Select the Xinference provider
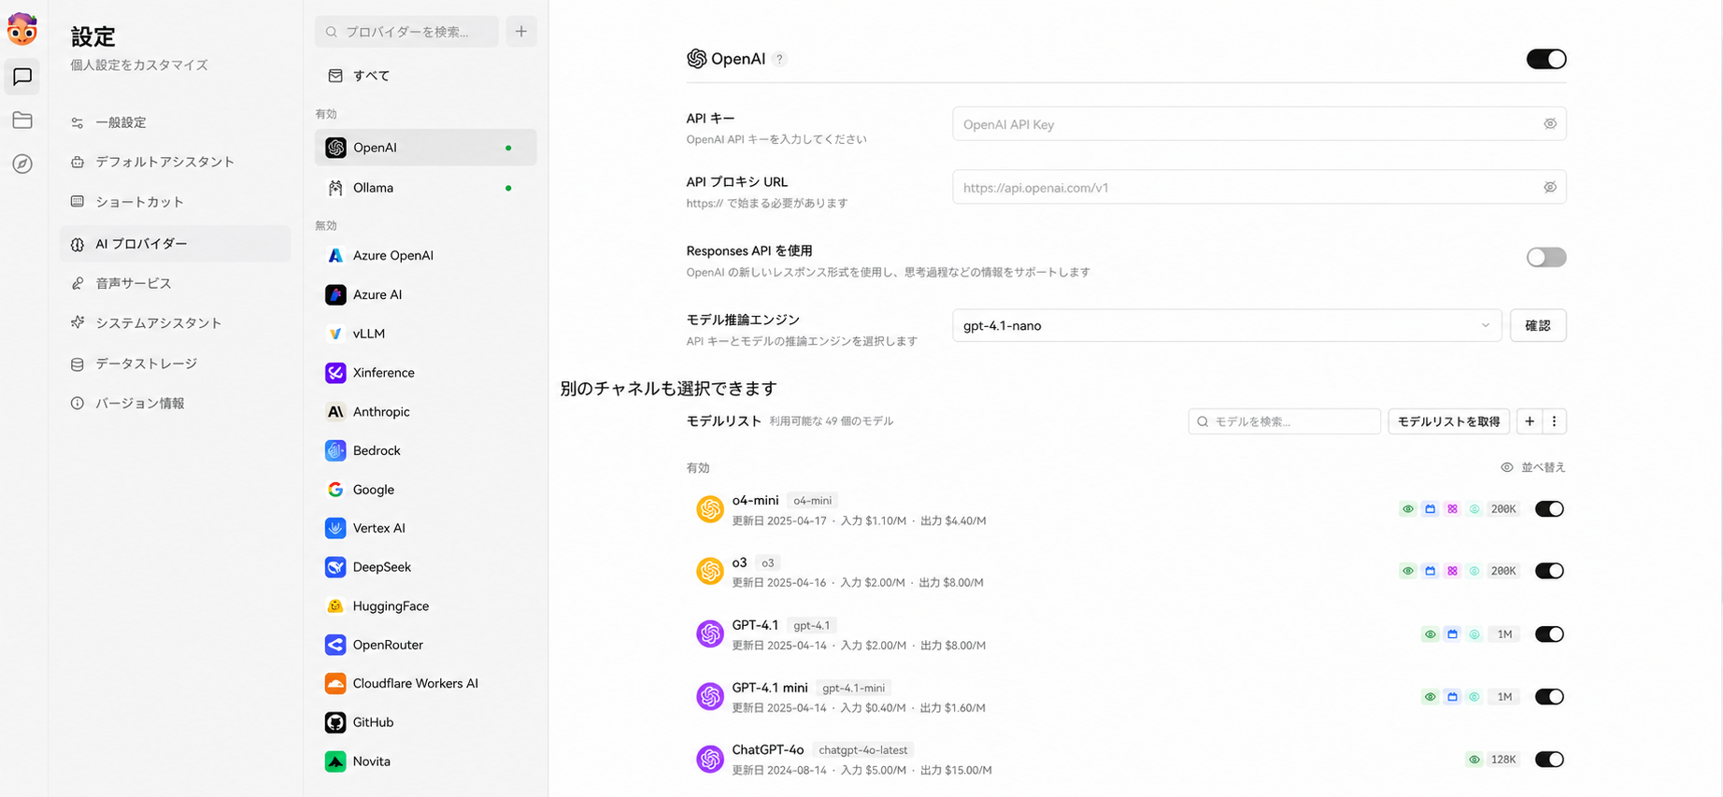Screen dimensions: 1723x797 pyautogui.click(x=426, y=373)
